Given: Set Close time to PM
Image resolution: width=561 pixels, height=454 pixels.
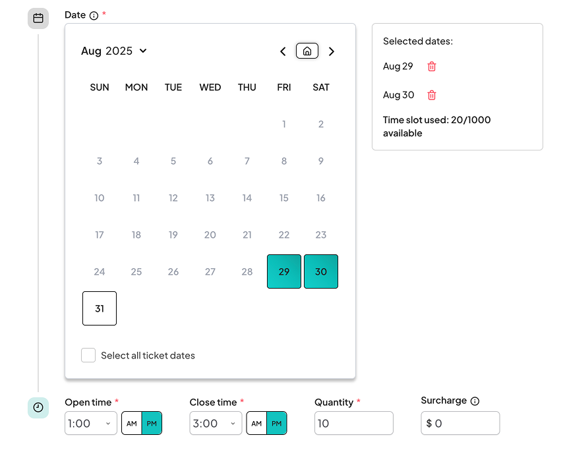Looking at the screenshot, I should [x=277, y=424].
